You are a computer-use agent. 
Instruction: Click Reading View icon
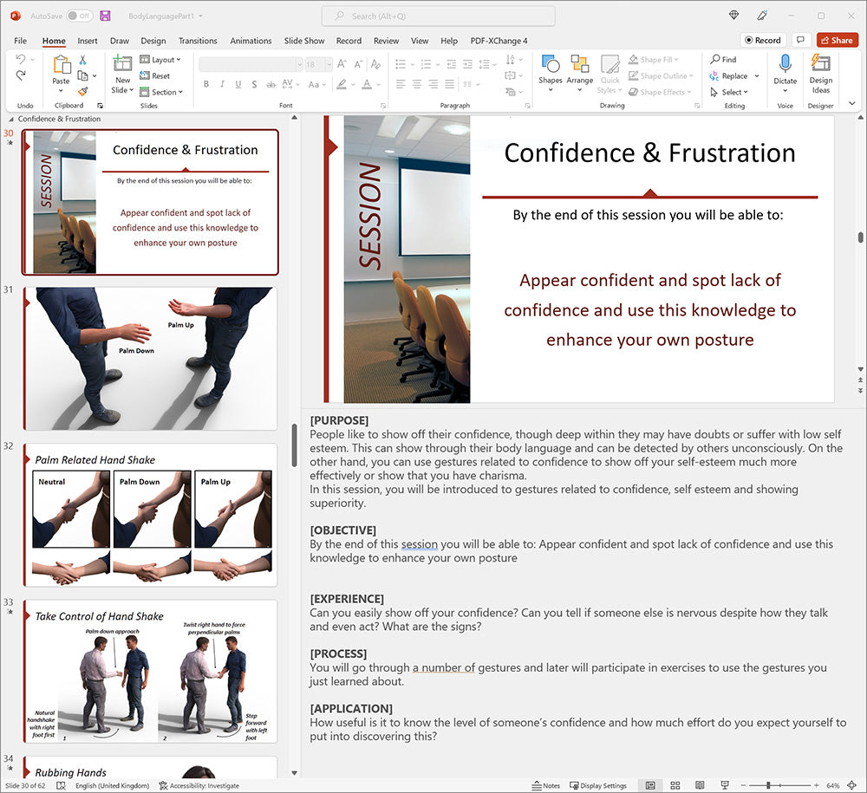tap(700, 785)
